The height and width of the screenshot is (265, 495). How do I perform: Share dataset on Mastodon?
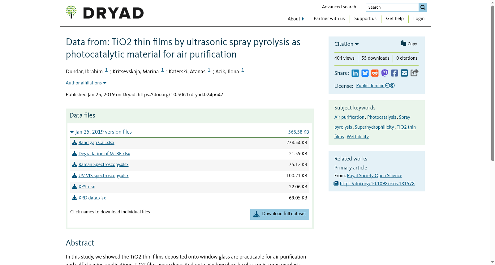coord(385,73)
